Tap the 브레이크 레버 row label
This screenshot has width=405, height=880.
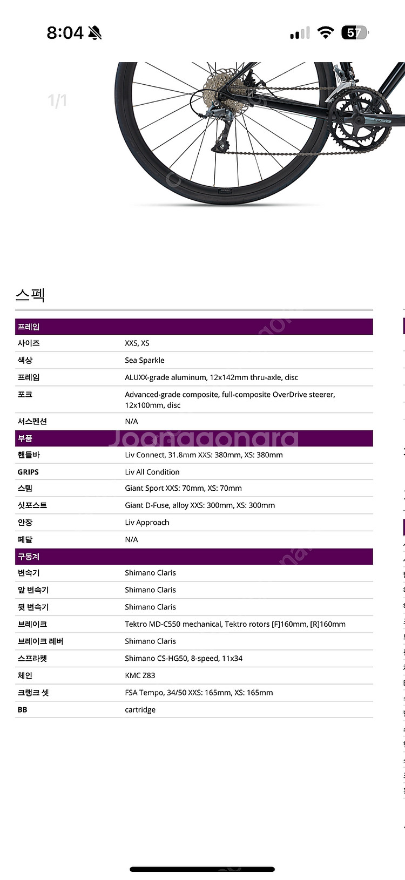tap(40, 641)
